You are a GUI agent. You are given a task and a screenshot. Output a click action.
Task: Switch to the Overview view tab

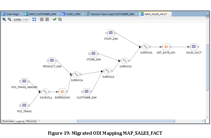pyautogui.click(x=8, y=121)
